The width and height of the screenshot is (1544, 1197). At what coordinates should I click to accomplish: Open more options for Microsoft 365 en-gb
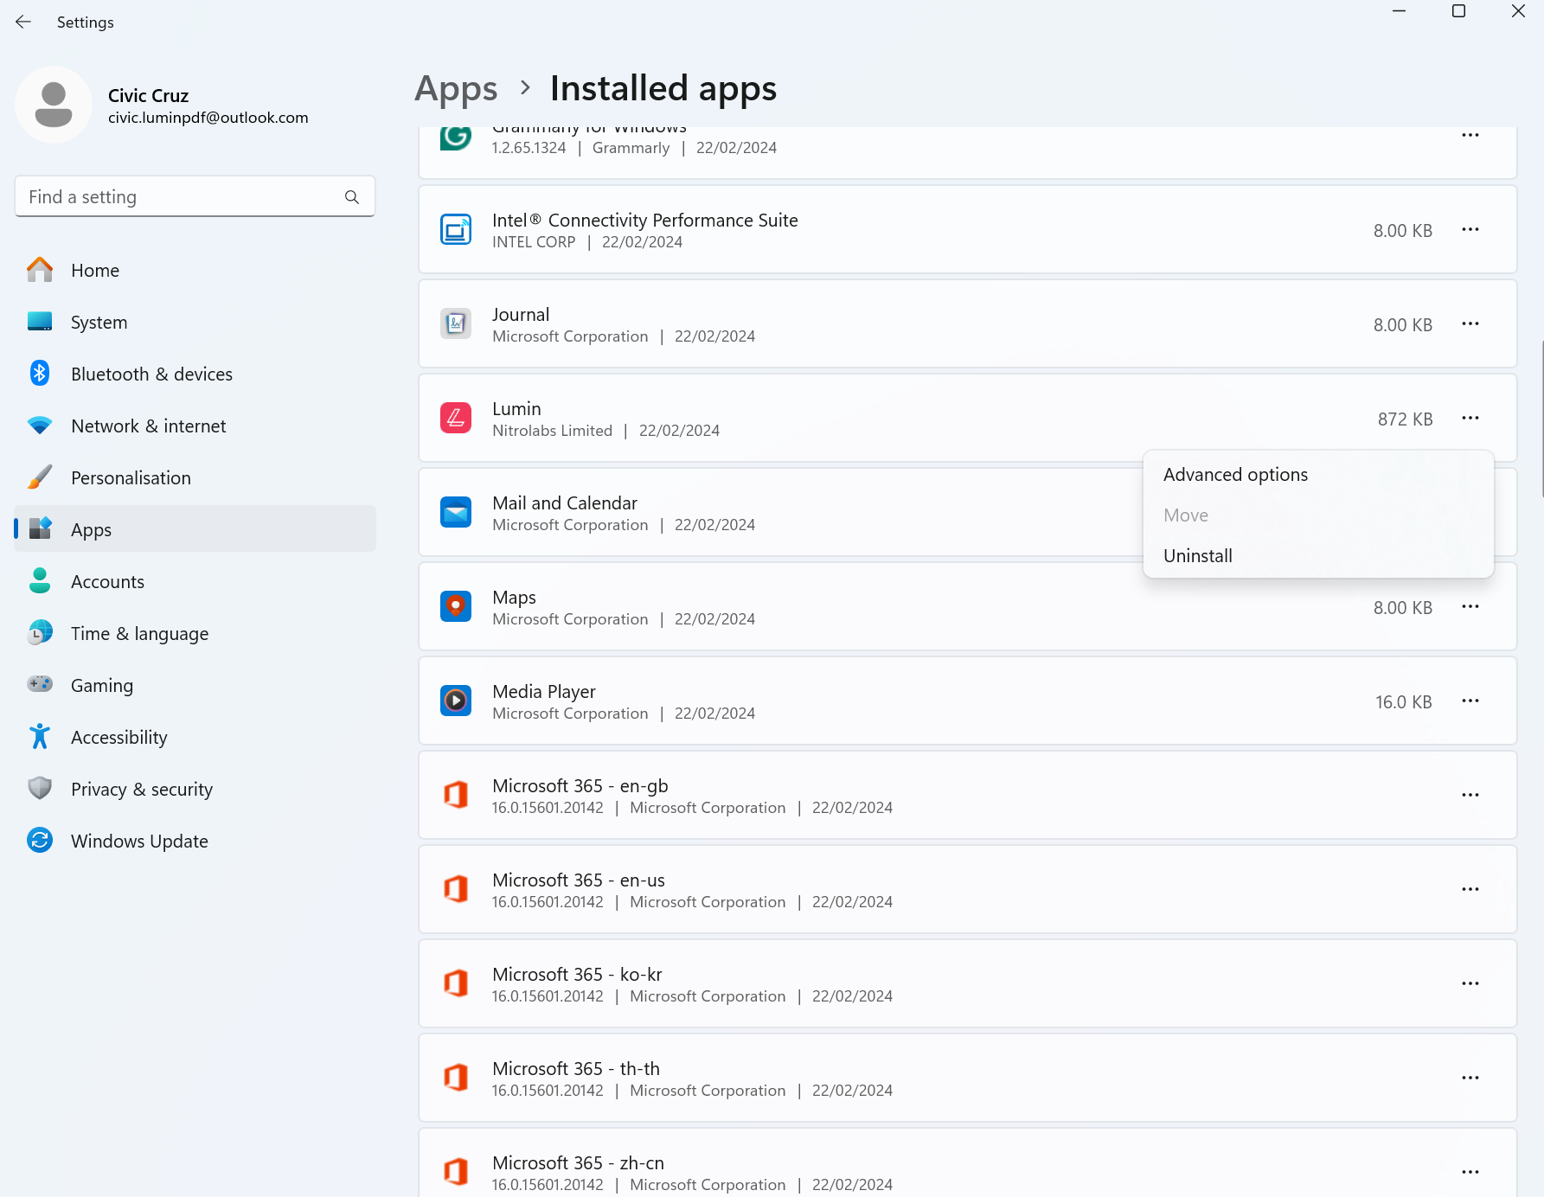click(1470, 795)
